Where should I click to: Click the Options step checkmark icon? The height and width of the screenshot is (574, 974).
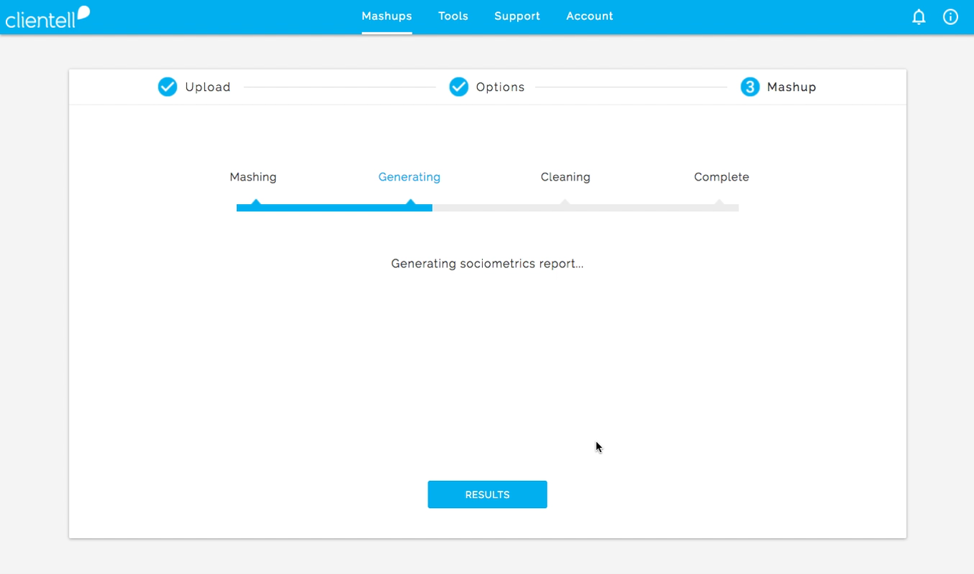(458, 87)
